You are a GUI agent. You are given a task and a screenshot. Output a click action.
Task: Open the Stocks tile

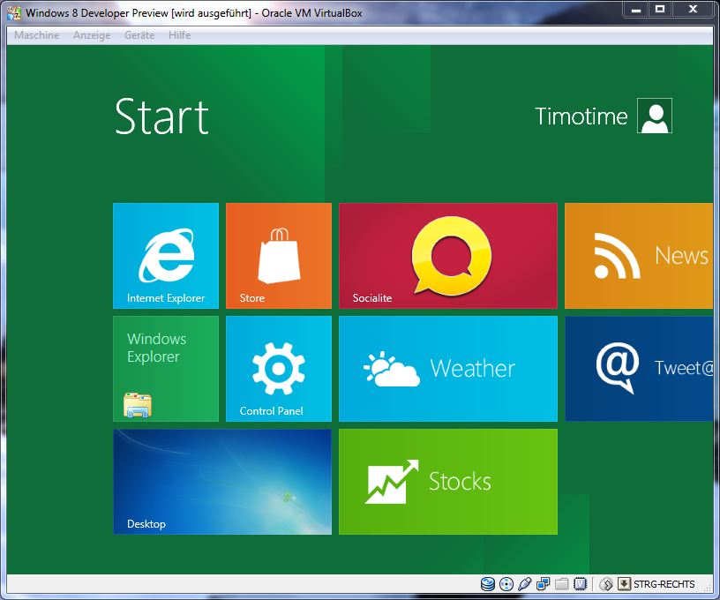(x=448, y=482)
